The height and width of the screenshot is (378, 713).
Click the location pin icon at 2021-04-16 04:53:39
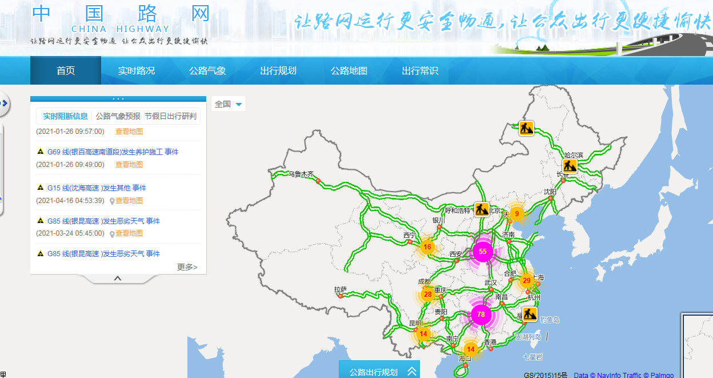[112, 201]
